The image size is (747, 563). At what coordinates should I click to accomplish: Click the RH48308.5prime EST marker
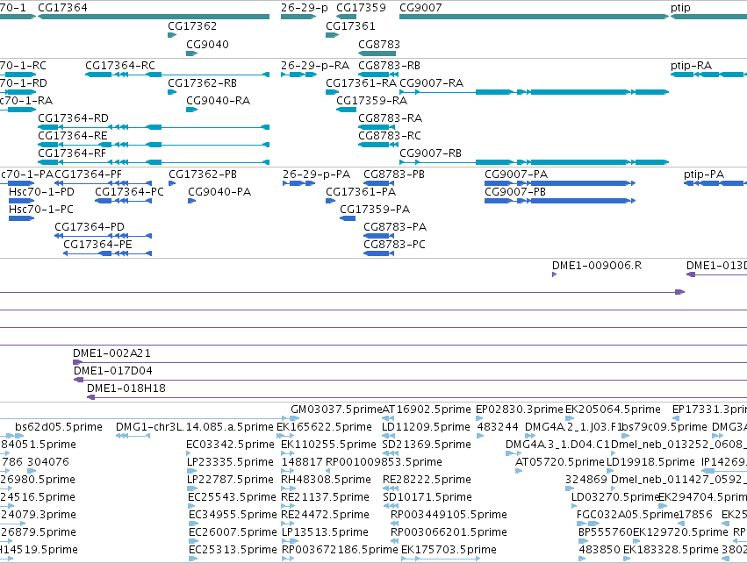[287, 488]
